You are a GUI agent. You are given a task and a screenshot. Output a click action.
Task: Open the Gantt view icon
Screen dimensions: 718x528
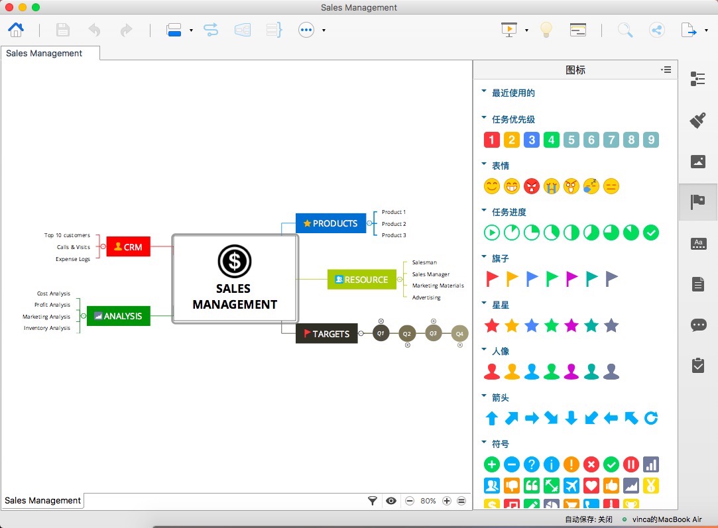(578, 30)
